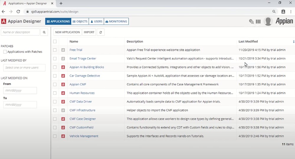This screenshot has height=159, width=295.
Task: Check the Appian AI Building Blocks checkbox
Action: pyautogui.click(x=55, y=67)
